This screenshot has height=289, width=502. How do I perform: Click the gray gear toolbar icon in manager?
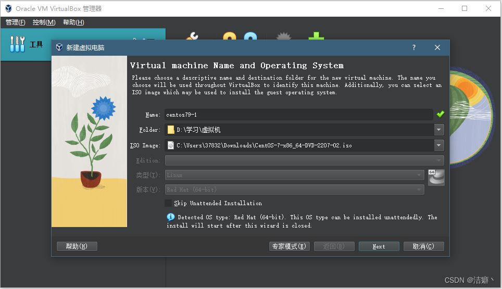click(x=284, y=36)
